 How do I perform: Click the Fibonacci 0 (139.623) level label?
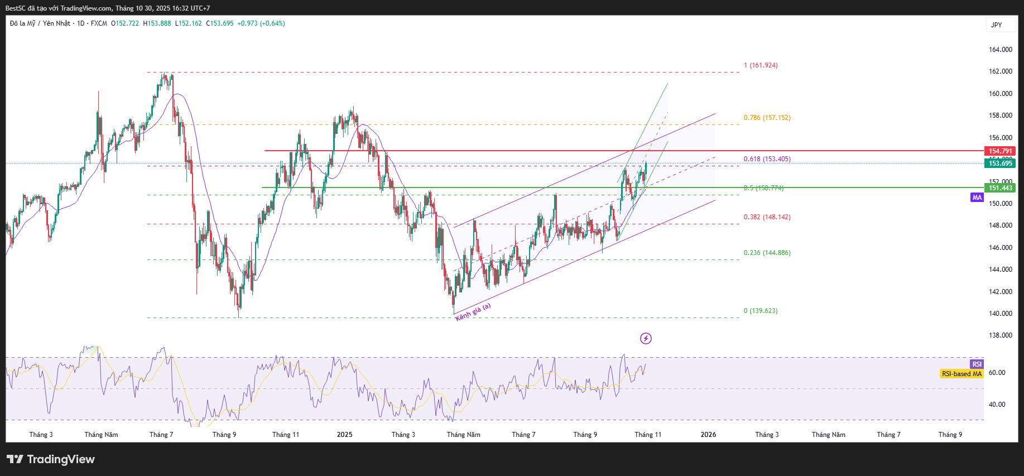click(x=761, y=311)
